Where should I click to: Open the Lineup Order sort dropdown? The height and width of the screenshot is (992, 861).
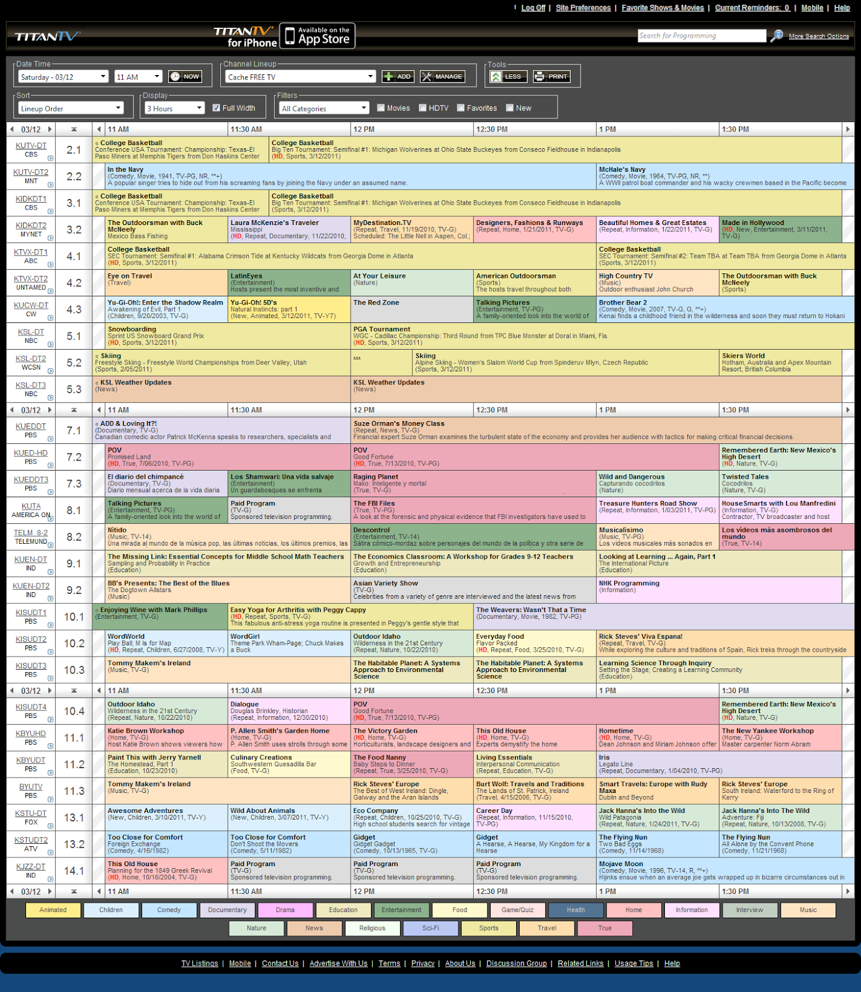coord(71,108)
